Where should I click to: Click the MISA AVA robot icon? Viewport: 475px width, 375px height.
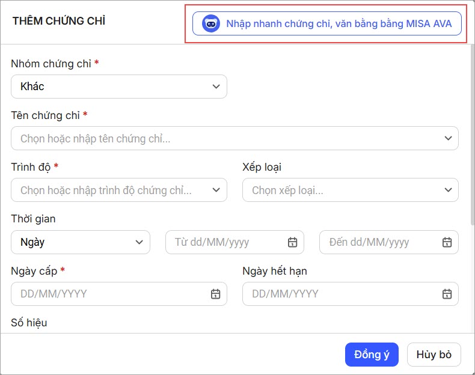click(211, 23)
